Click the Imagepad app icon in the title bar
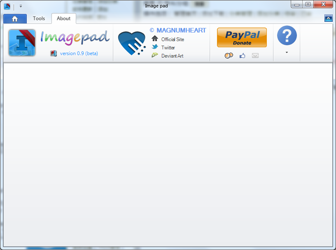 pyautogui.click(x=7, y=7)
